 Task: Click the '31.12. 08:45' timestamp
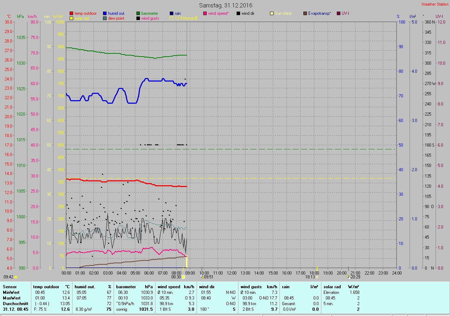coord(16,309)
